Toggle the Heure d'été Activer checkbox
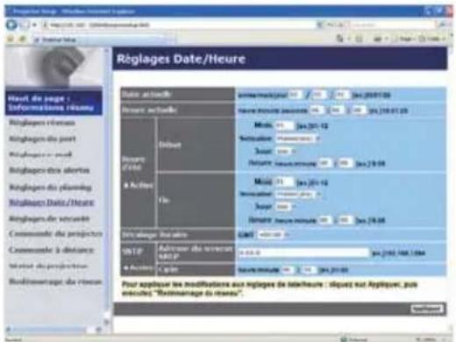The width and height of the screenshot is (456, 342). [126, 186]
